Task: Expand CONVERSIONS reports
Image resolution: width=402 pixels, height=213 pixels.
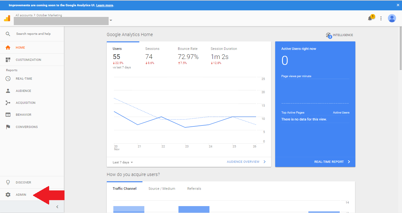Action: [27, 127]
